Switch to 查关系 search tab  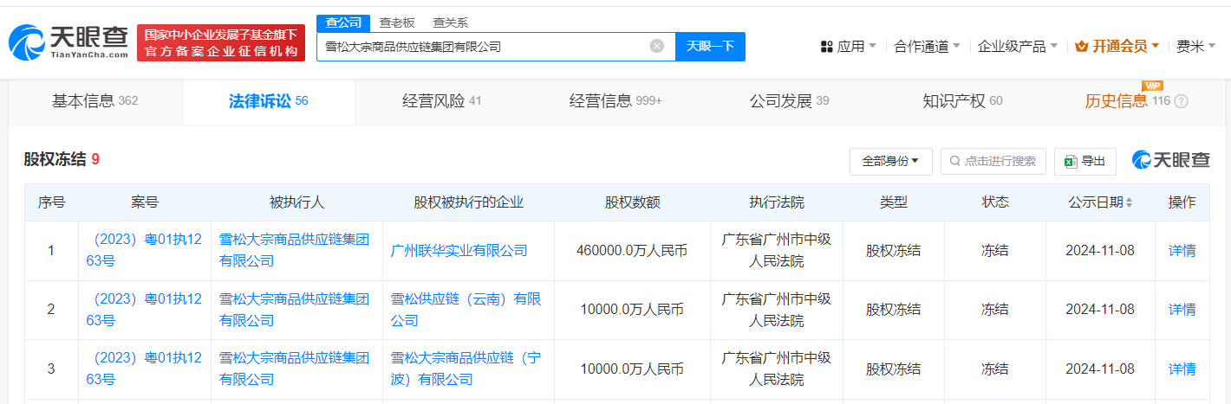coord(450,22)
